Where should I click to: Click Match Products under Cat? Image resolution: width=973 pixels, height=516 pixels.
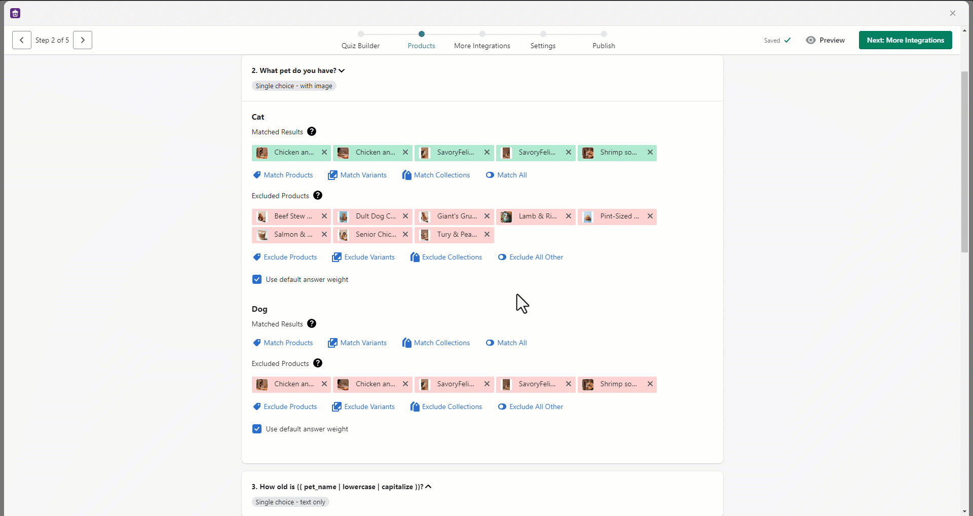pos(283,175)
